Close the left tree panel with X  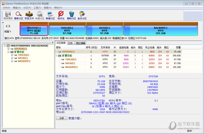click(x=53, y=42)
